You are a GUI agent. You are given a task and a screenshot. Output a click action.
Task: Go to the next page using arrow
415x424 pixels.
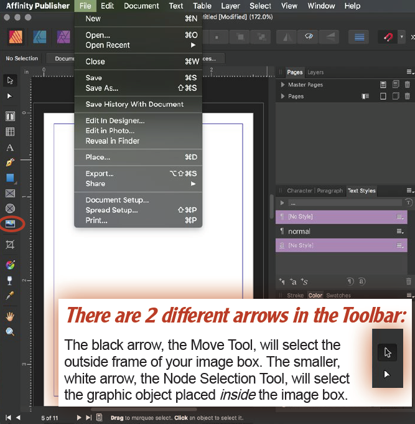[x=79, y=418]
